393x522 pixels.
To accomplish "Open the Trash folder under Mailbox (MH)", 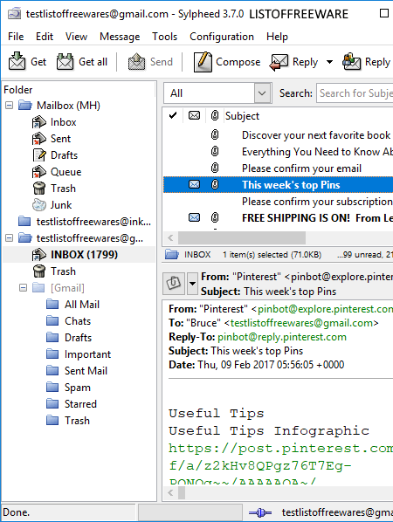I will 63,189.
